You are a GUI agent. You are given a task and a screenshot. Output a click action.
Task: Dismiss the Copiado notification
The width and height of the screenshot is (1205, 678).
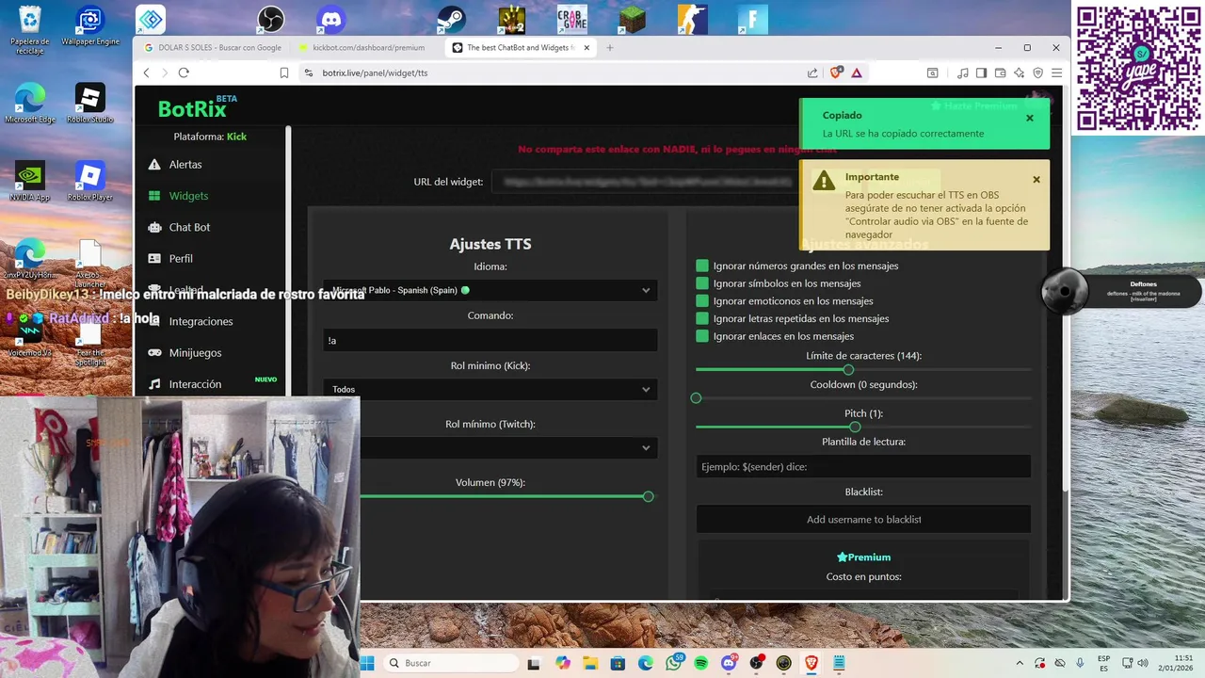click(1030, 118)
